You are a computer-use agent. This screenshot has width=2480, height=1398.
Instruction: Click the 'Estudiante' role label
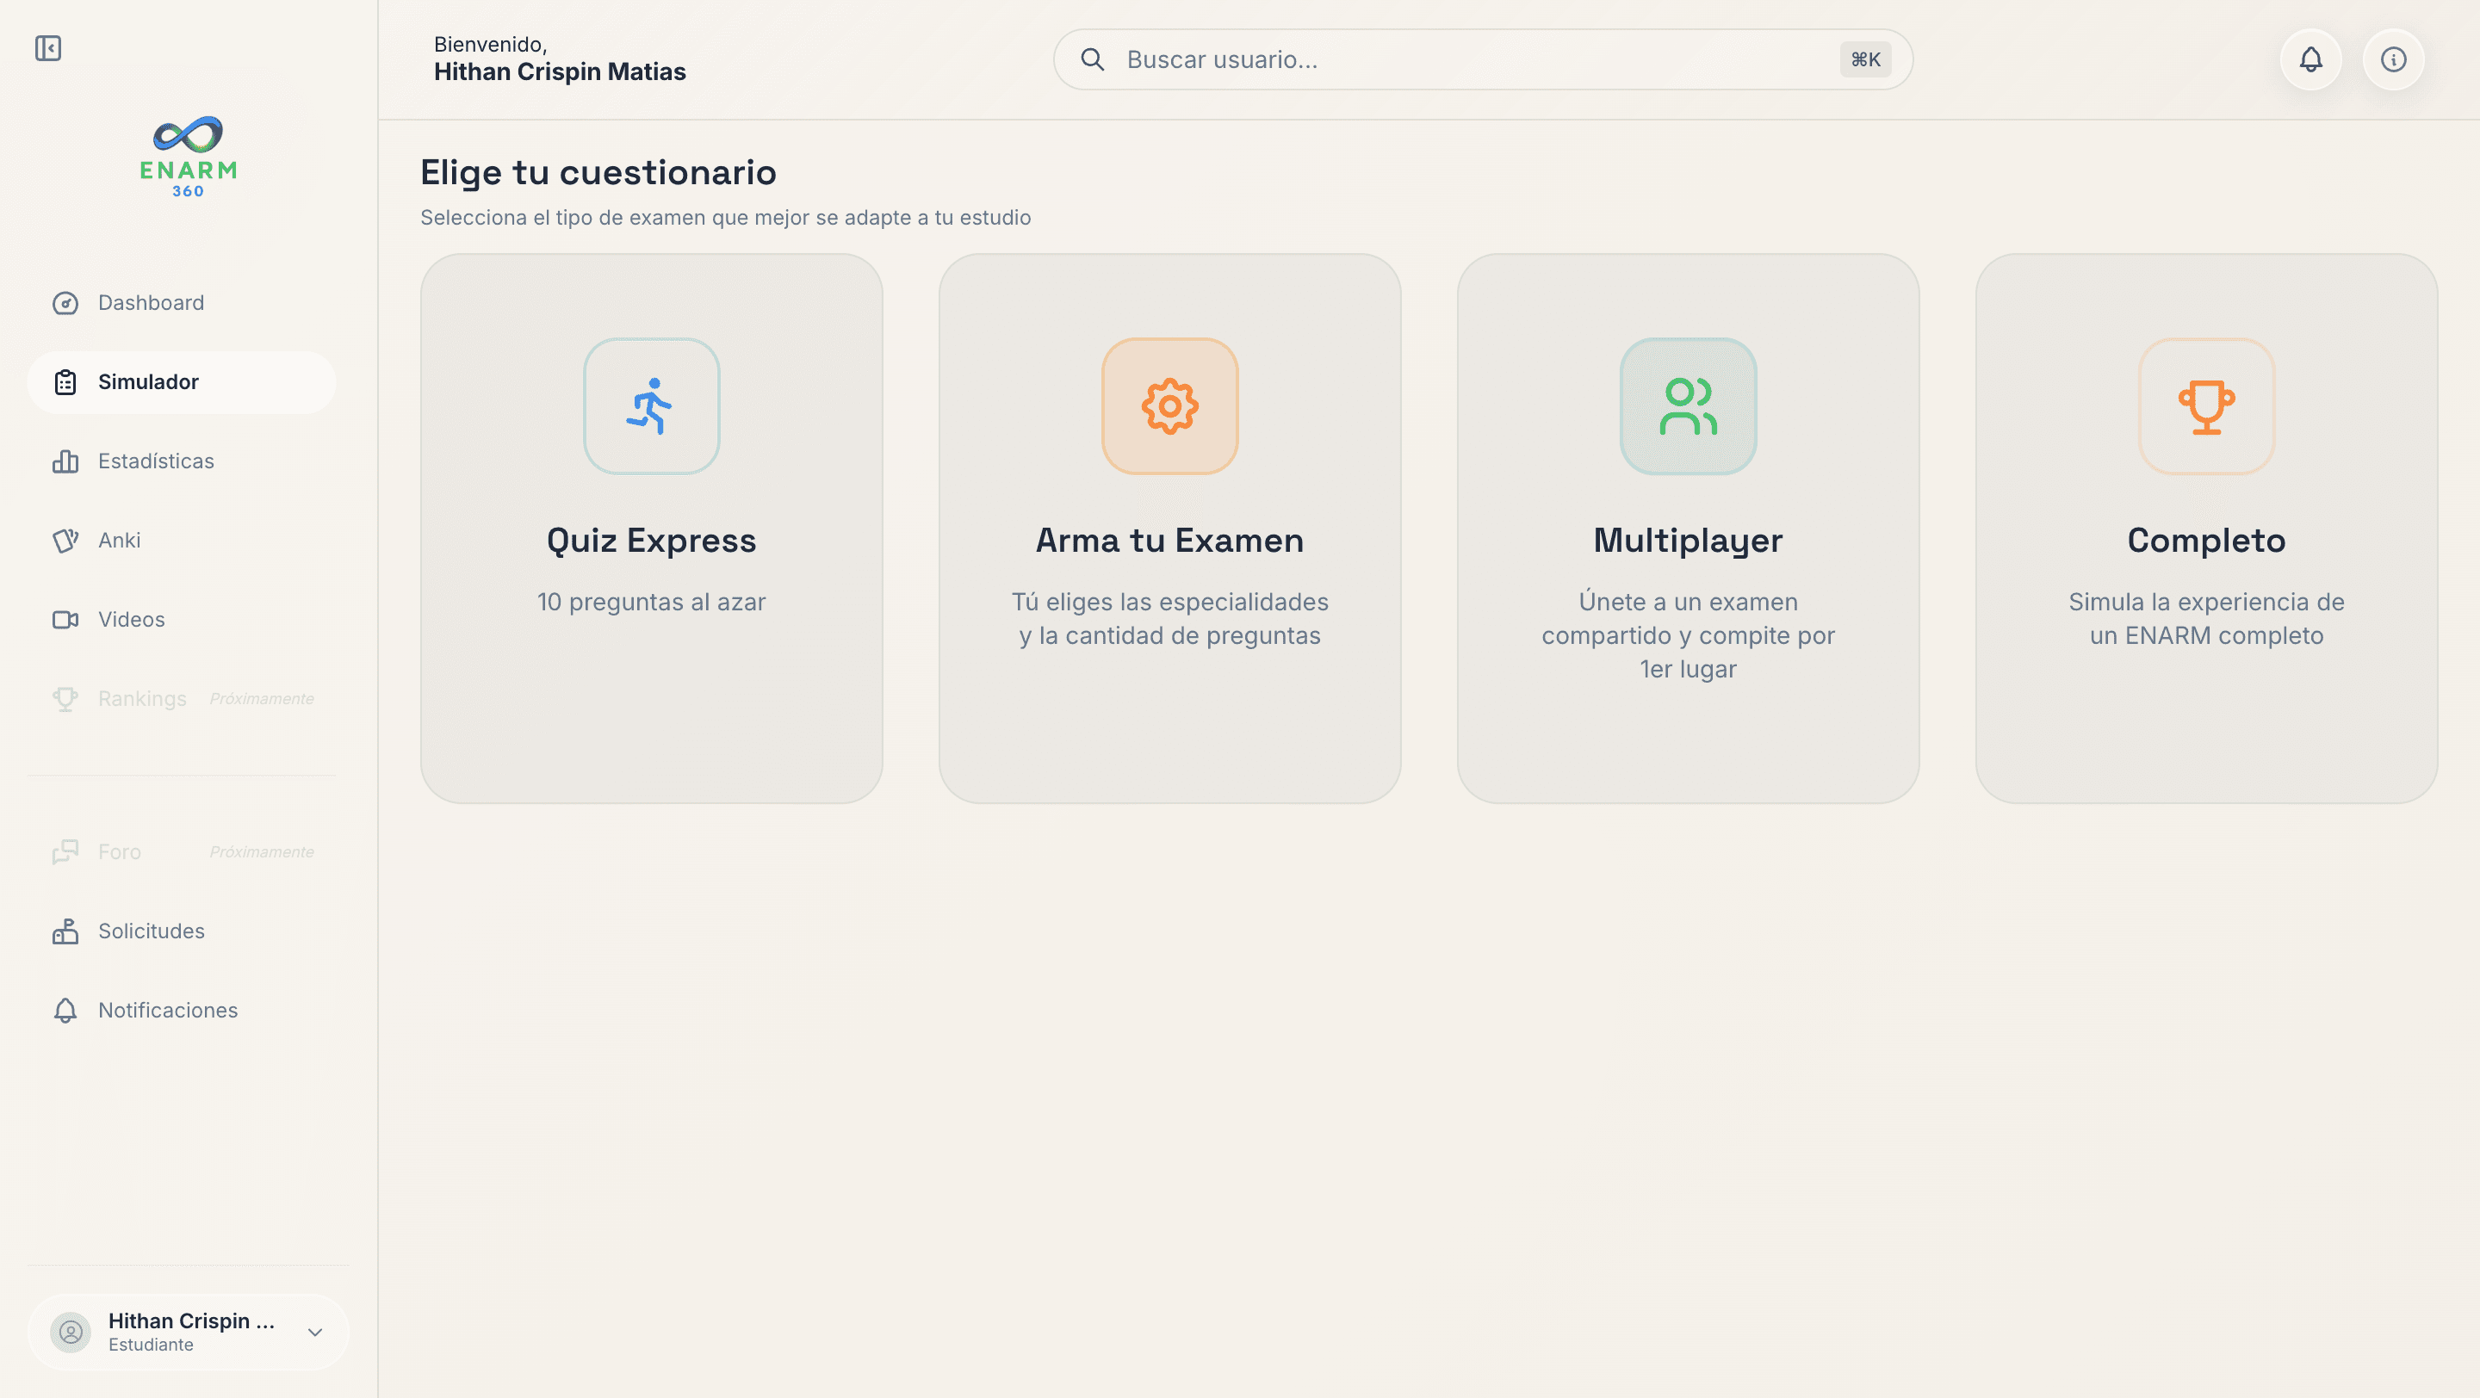click(x=152, y=1345)
